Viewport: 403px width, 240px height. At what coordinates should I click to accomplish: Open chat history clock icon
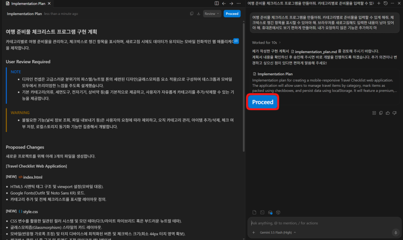386,3
